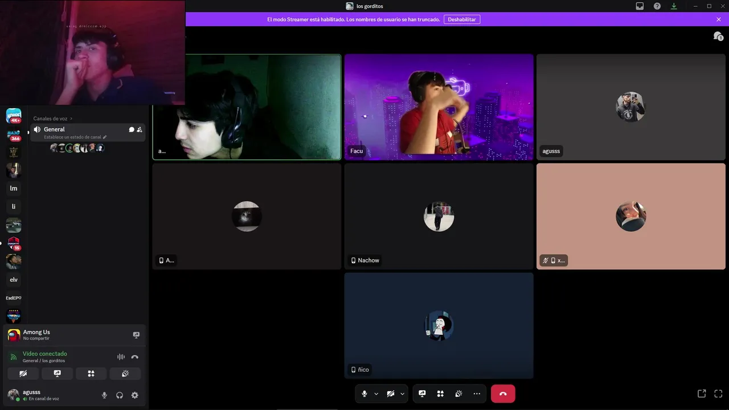Set a channel status via Establece un estado
The height and width of the screenshot is (410, 729).
[x=75, y=137]
